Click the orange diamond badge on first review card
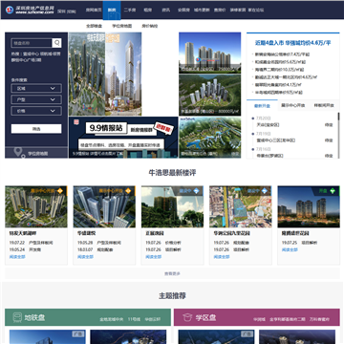This screenshot has width=344, height=344. click(x=60, y=191)
